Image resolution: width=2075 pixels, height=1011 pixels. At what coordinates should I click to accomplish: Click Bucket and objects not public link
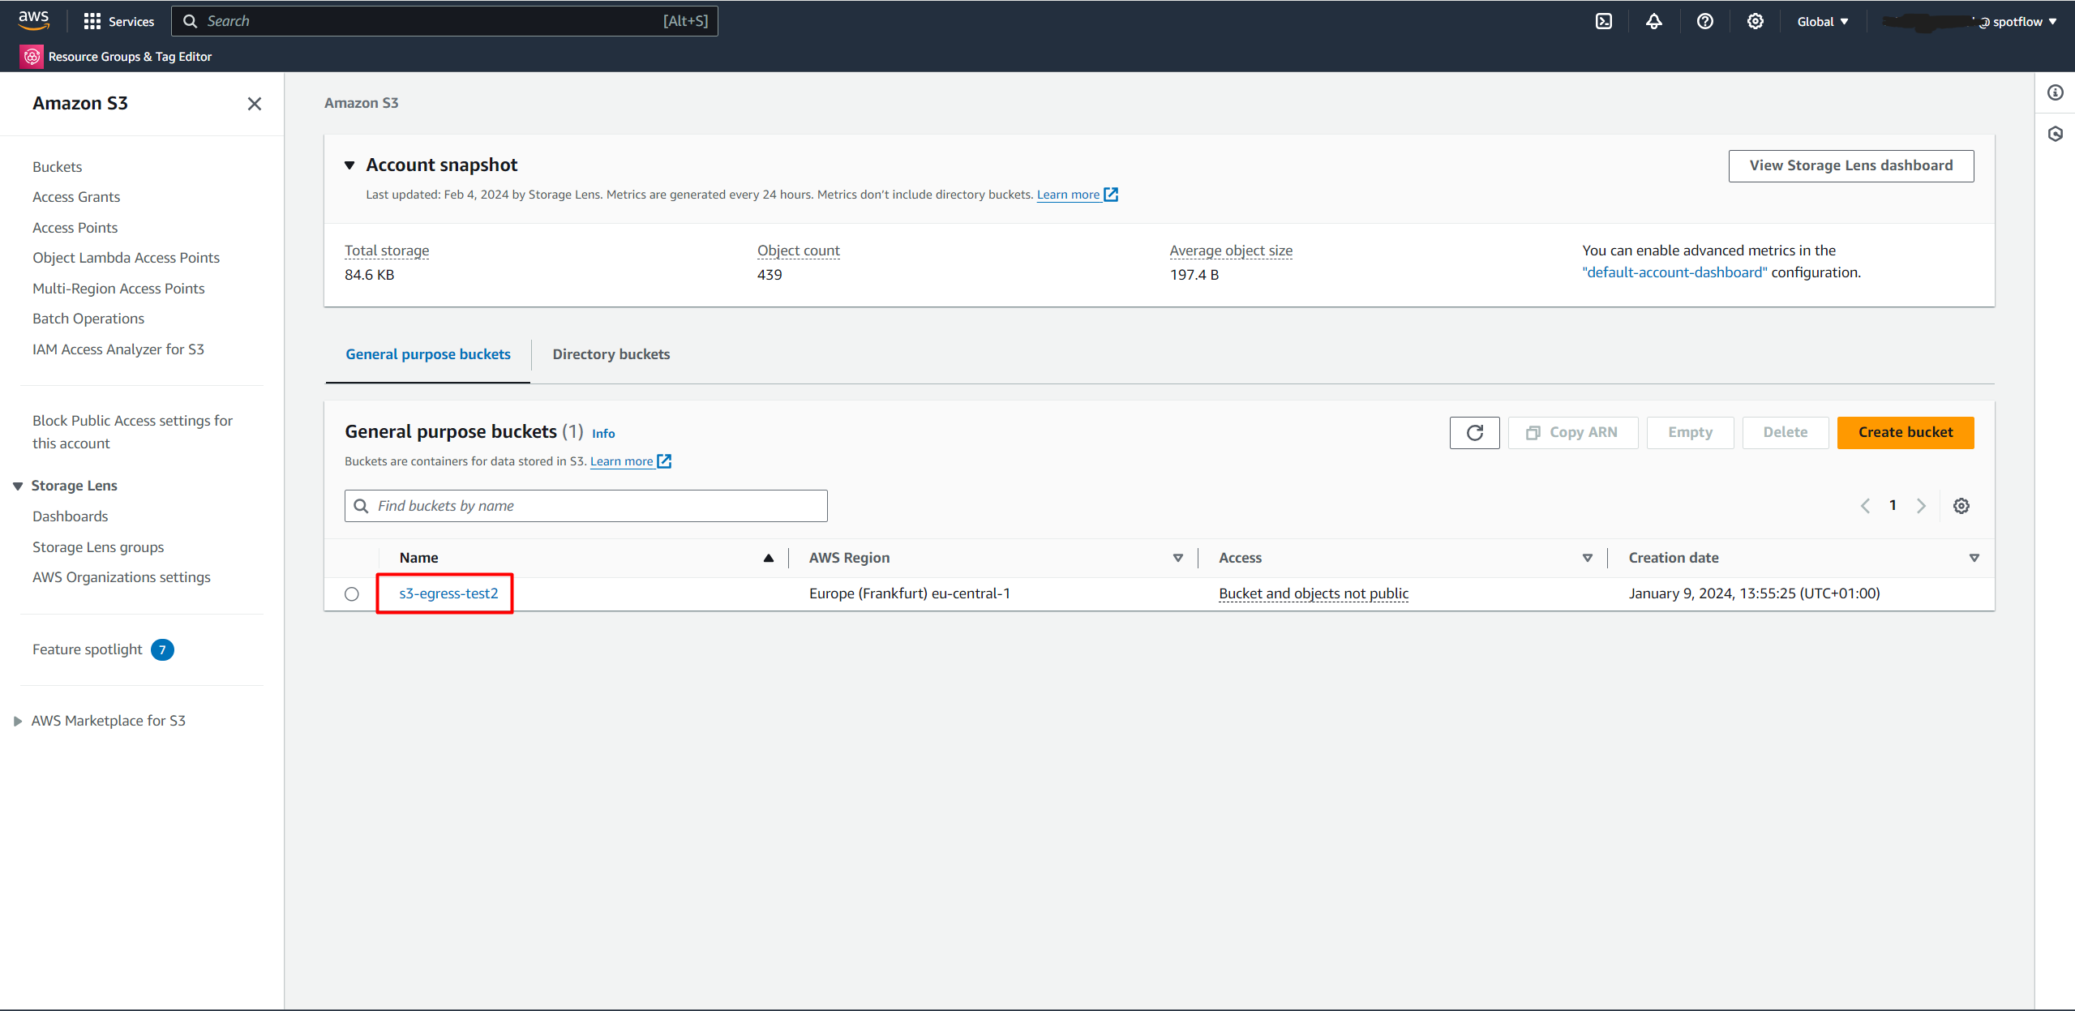[x=1314, y=593]
